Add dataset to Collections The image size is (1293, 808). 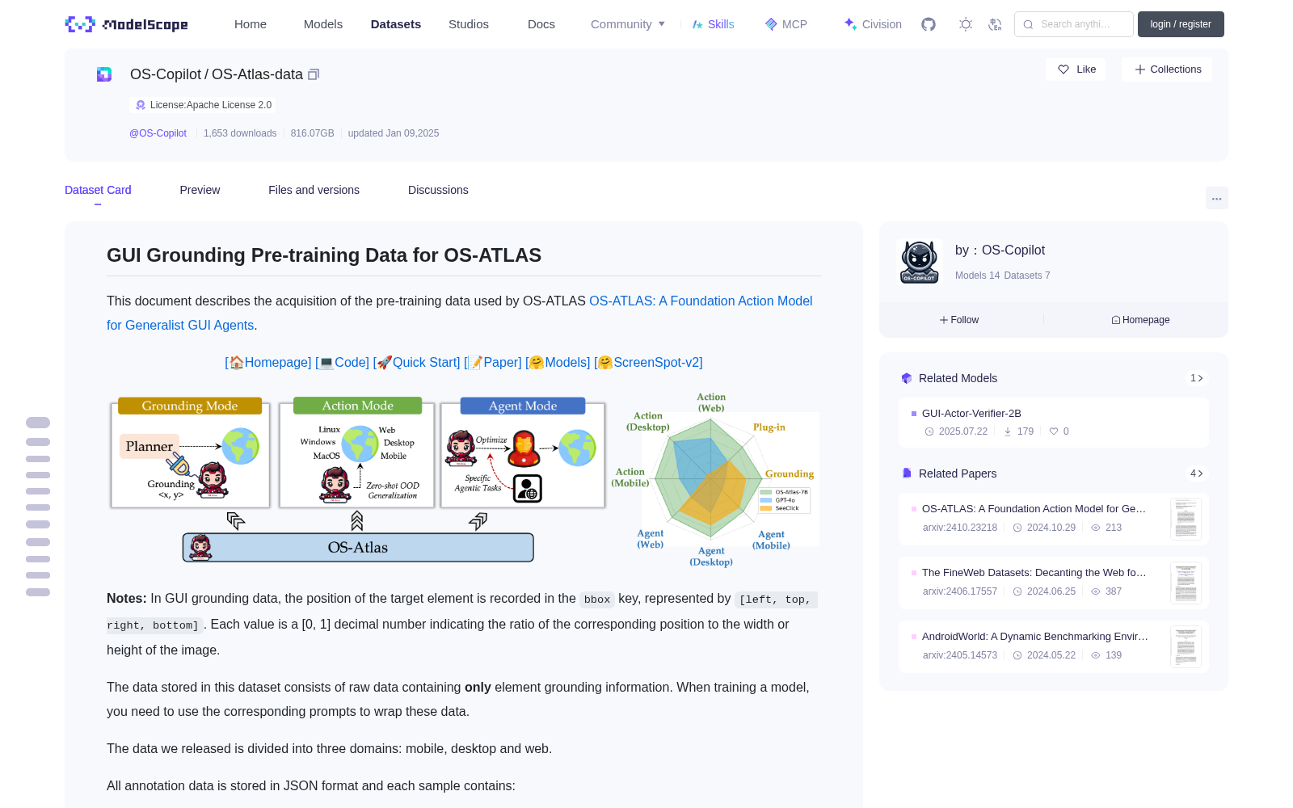[1167, 69]
